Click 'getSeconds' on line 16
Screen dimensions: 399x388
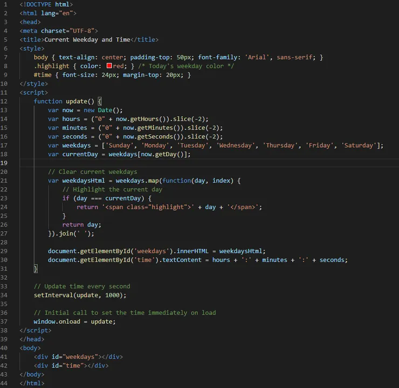pyautogui.click(x=155, y=137)
